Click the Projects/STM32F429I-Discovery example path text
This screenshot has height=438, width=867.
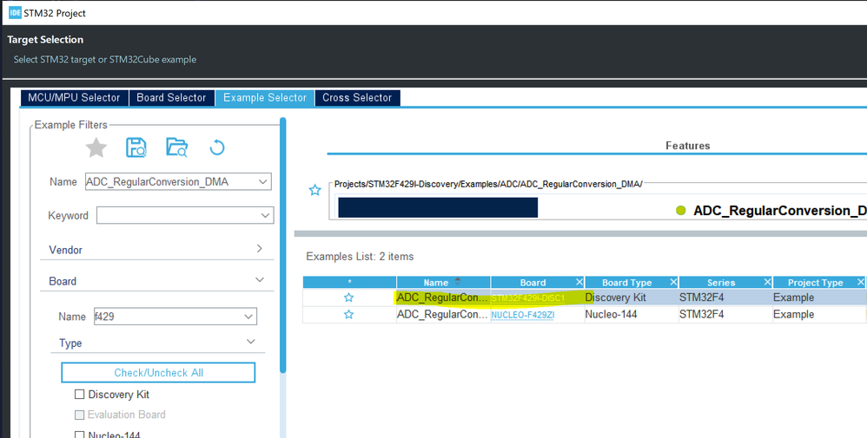[x=488, y=185]
